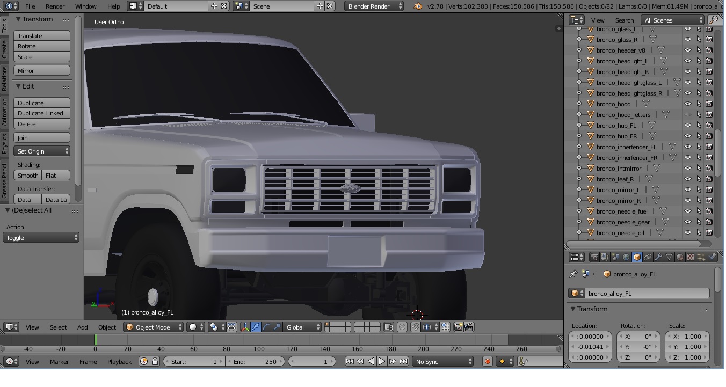Open the Global transform orientation dropdown

coord(303,327)
